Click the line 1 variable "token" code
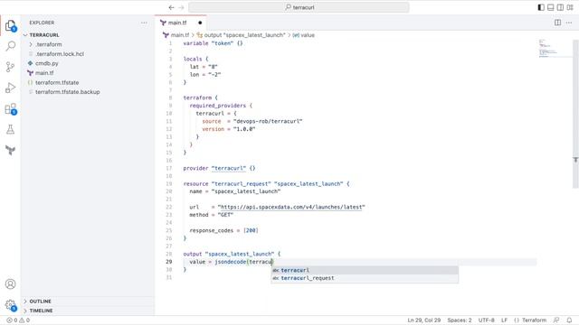The width and height of the screenshot is (579, 325). (x=213, y=43)
